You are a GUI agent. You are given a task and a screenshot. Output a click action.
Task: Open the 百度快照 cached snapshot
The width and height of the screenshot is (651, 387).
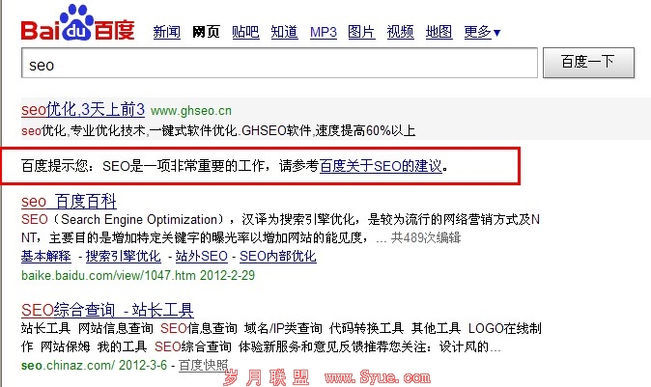pos(204,366)
